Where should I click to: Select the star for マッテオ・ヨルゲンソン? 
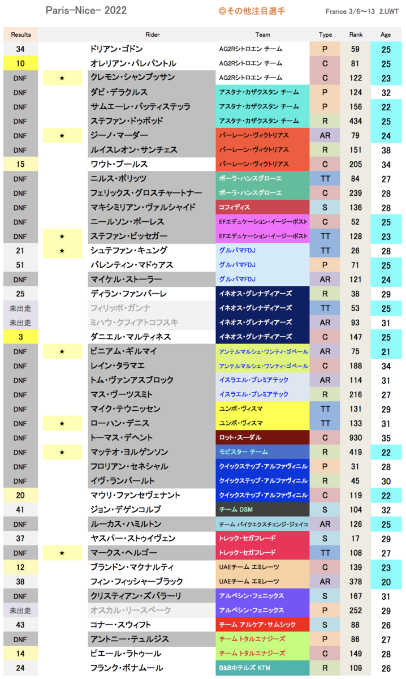62,452
